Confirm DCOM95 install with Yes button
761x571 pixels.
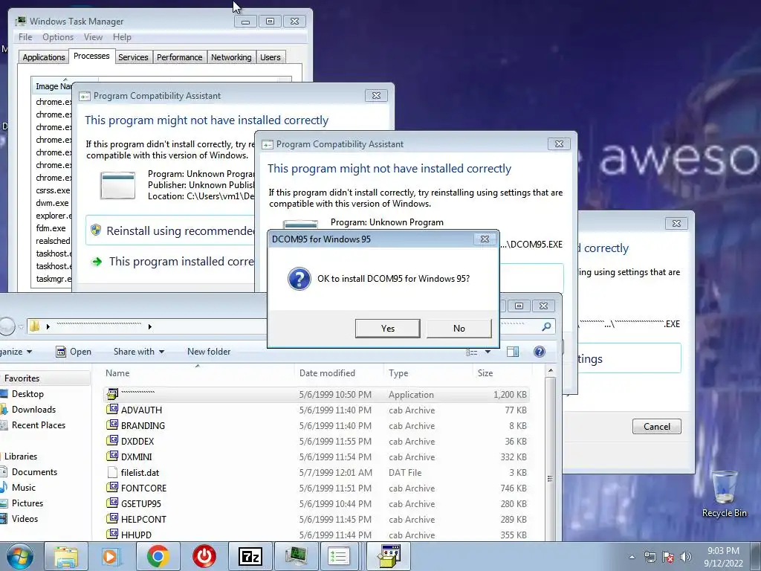click(x=387, y=328)
